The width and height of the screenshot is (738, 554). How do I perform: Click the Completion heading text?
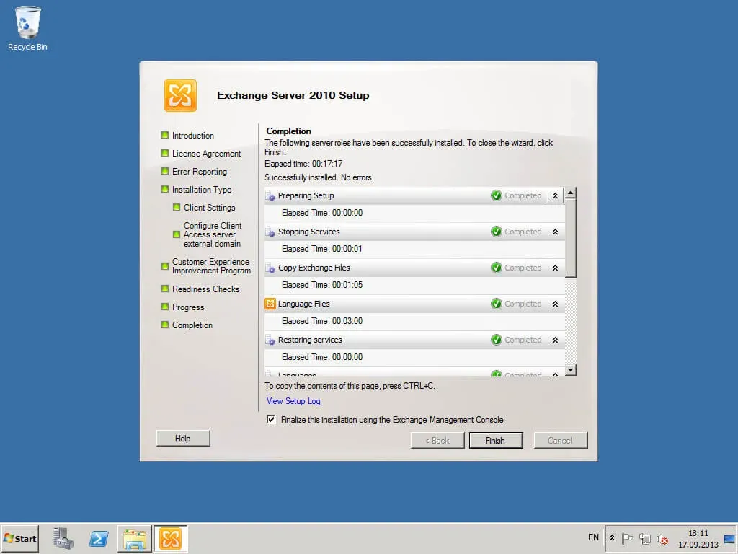288,131
